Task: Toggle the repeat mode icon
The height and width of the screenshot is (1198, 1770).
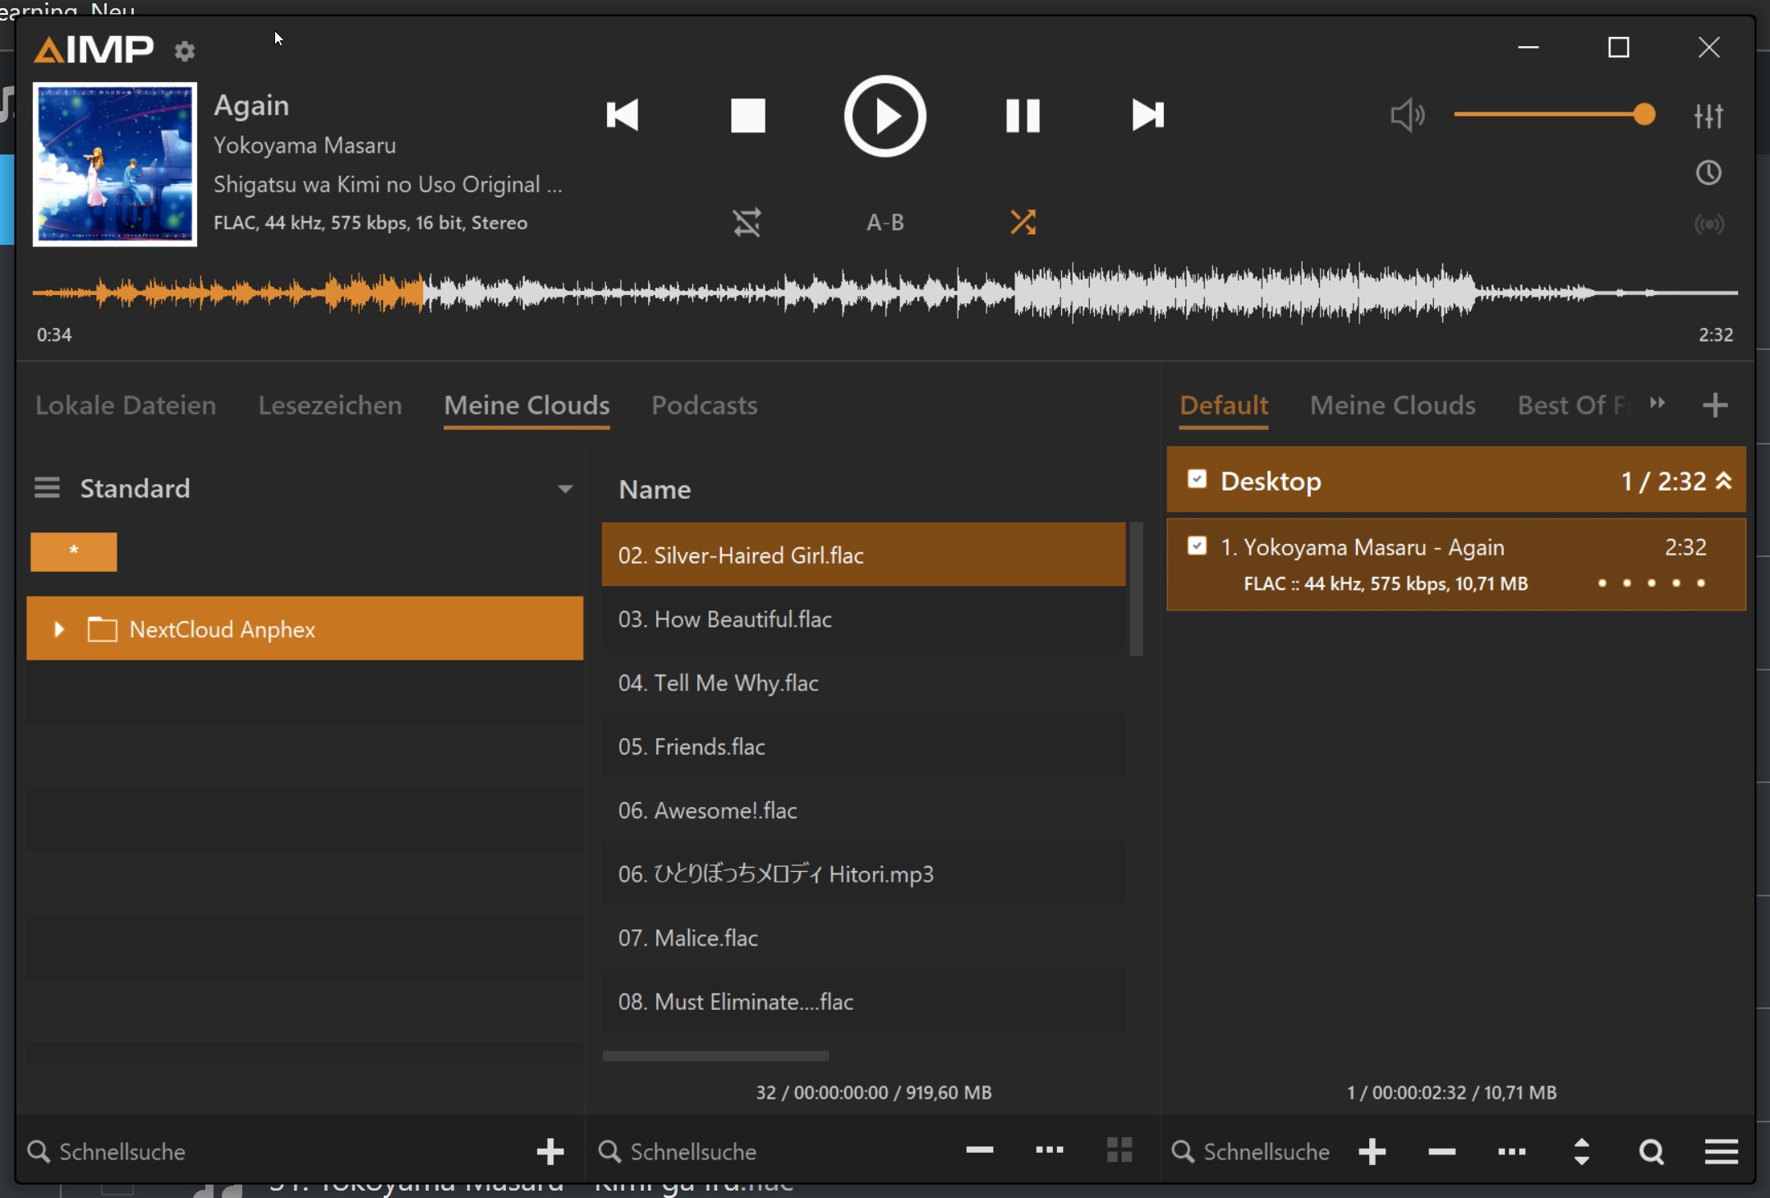Action: (x=747, y=223)
